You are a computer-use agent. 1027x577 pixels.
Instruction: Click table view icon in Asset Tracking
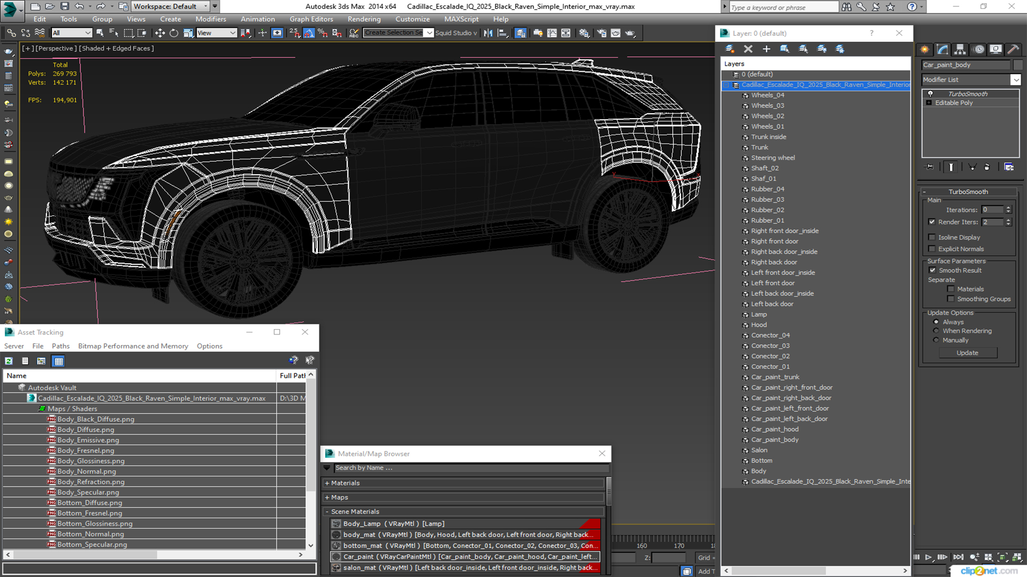(59, 361)
